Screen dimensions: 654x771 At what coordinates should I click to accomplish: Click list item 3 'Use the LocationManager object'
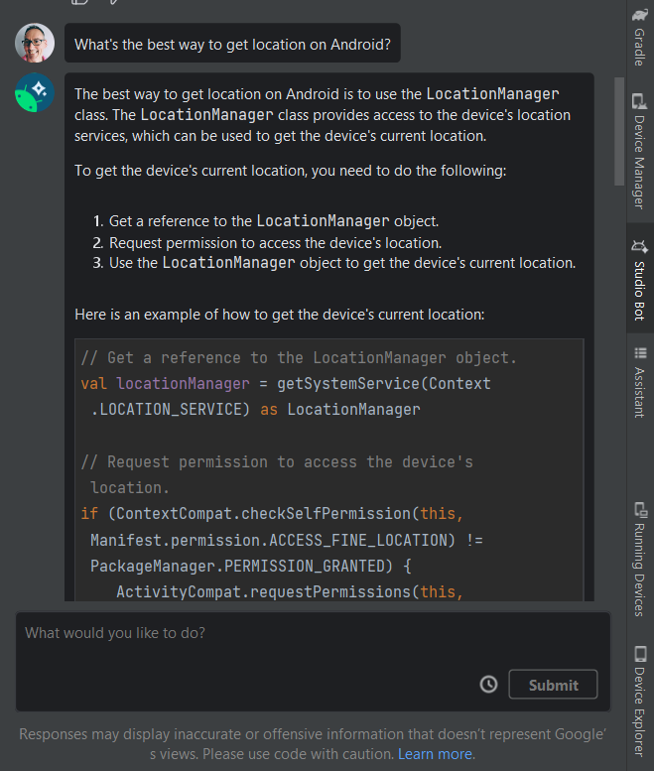click(333, 263)
